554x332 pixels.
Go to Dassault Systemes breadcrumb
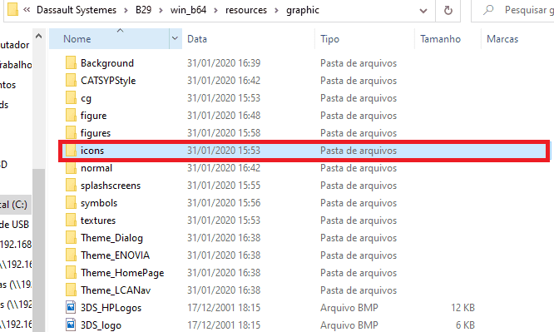coord(77,10)
